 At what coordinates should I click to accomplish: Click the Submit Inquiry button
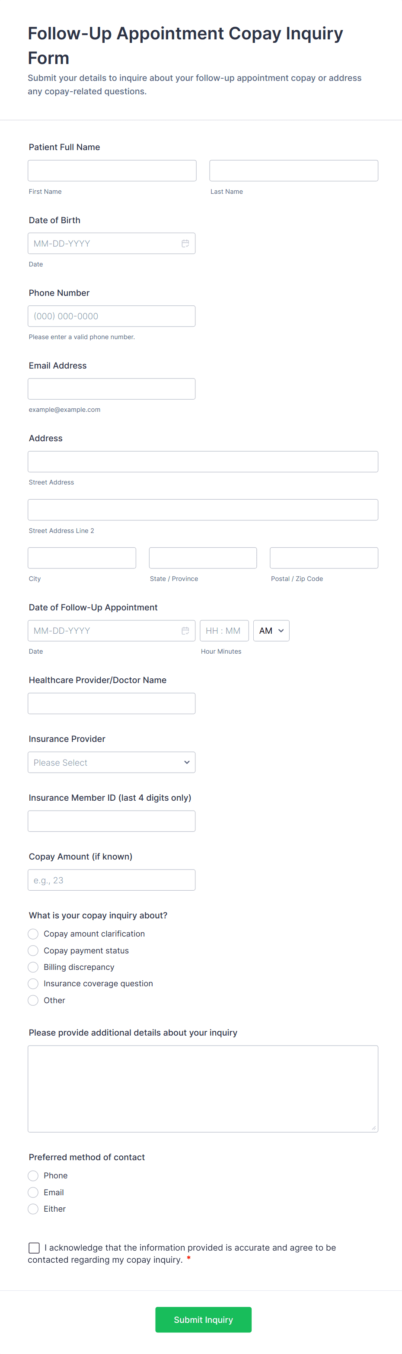pos(203,1319)
